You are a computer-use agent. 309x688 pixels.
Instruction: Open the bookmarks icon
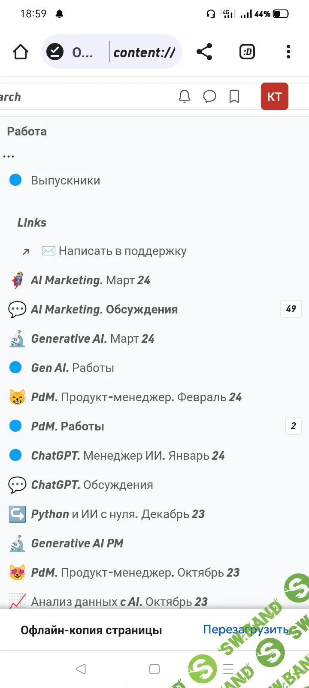(234, 97)
